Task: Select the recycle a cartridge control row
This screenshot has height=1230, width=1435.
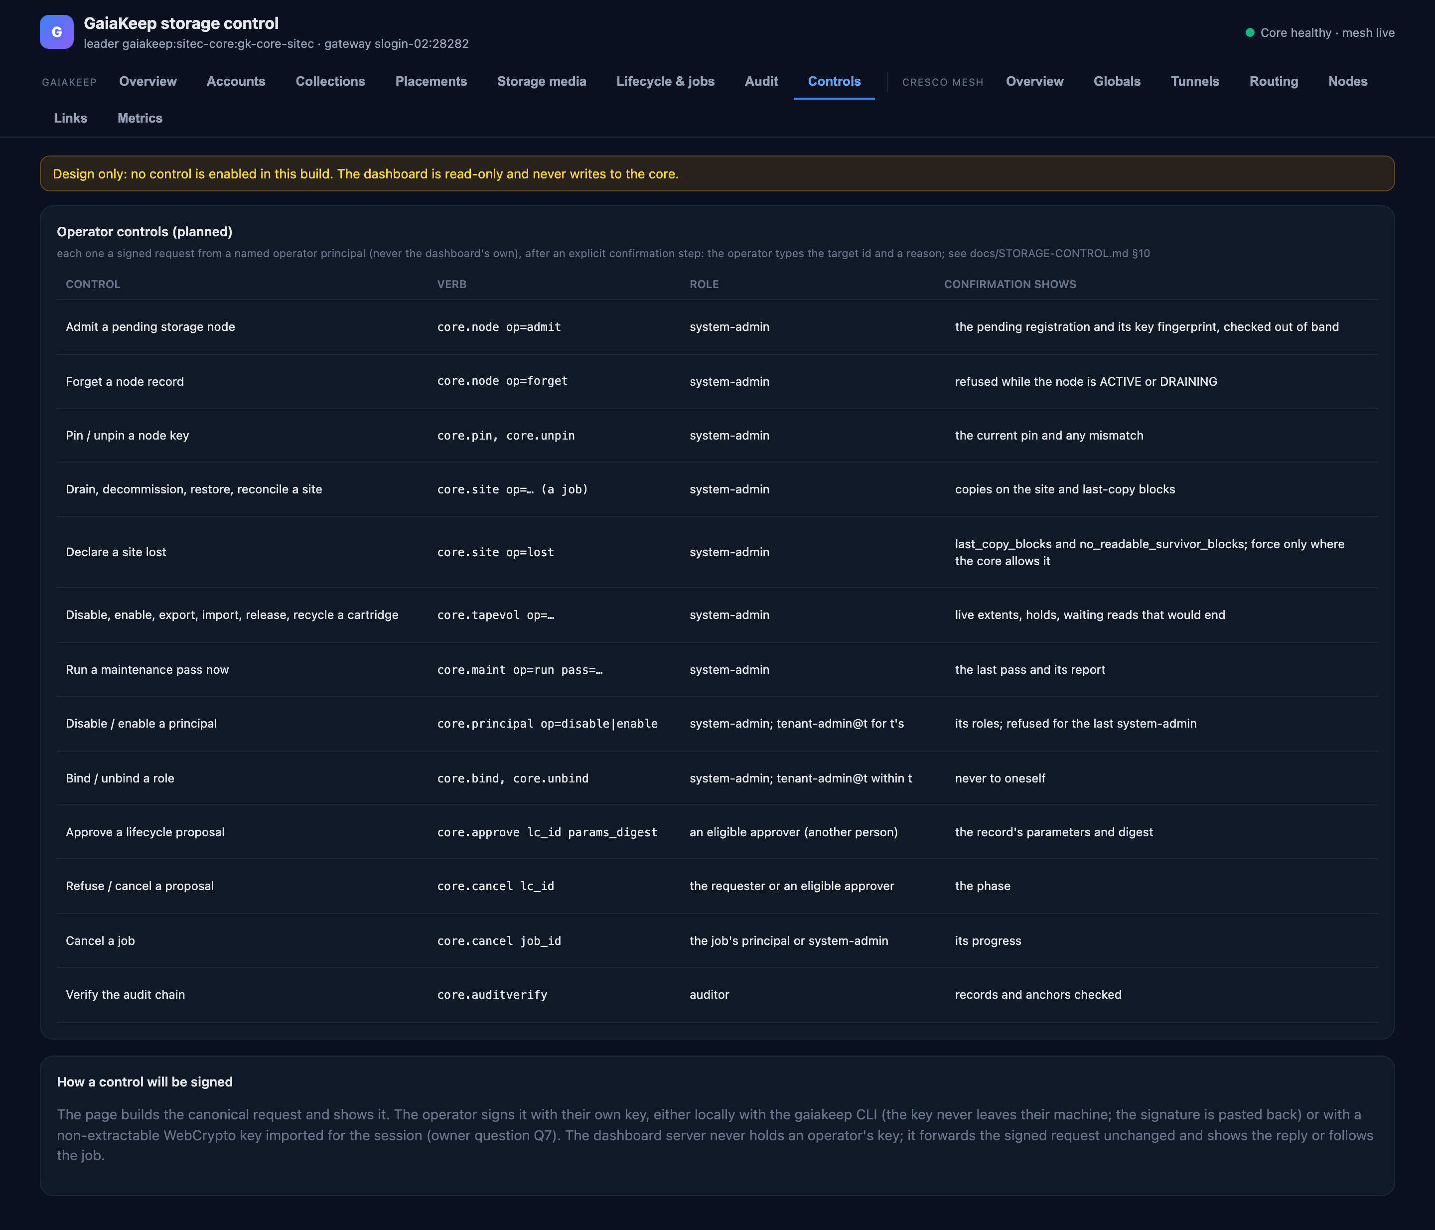Action: pos(717,615)
